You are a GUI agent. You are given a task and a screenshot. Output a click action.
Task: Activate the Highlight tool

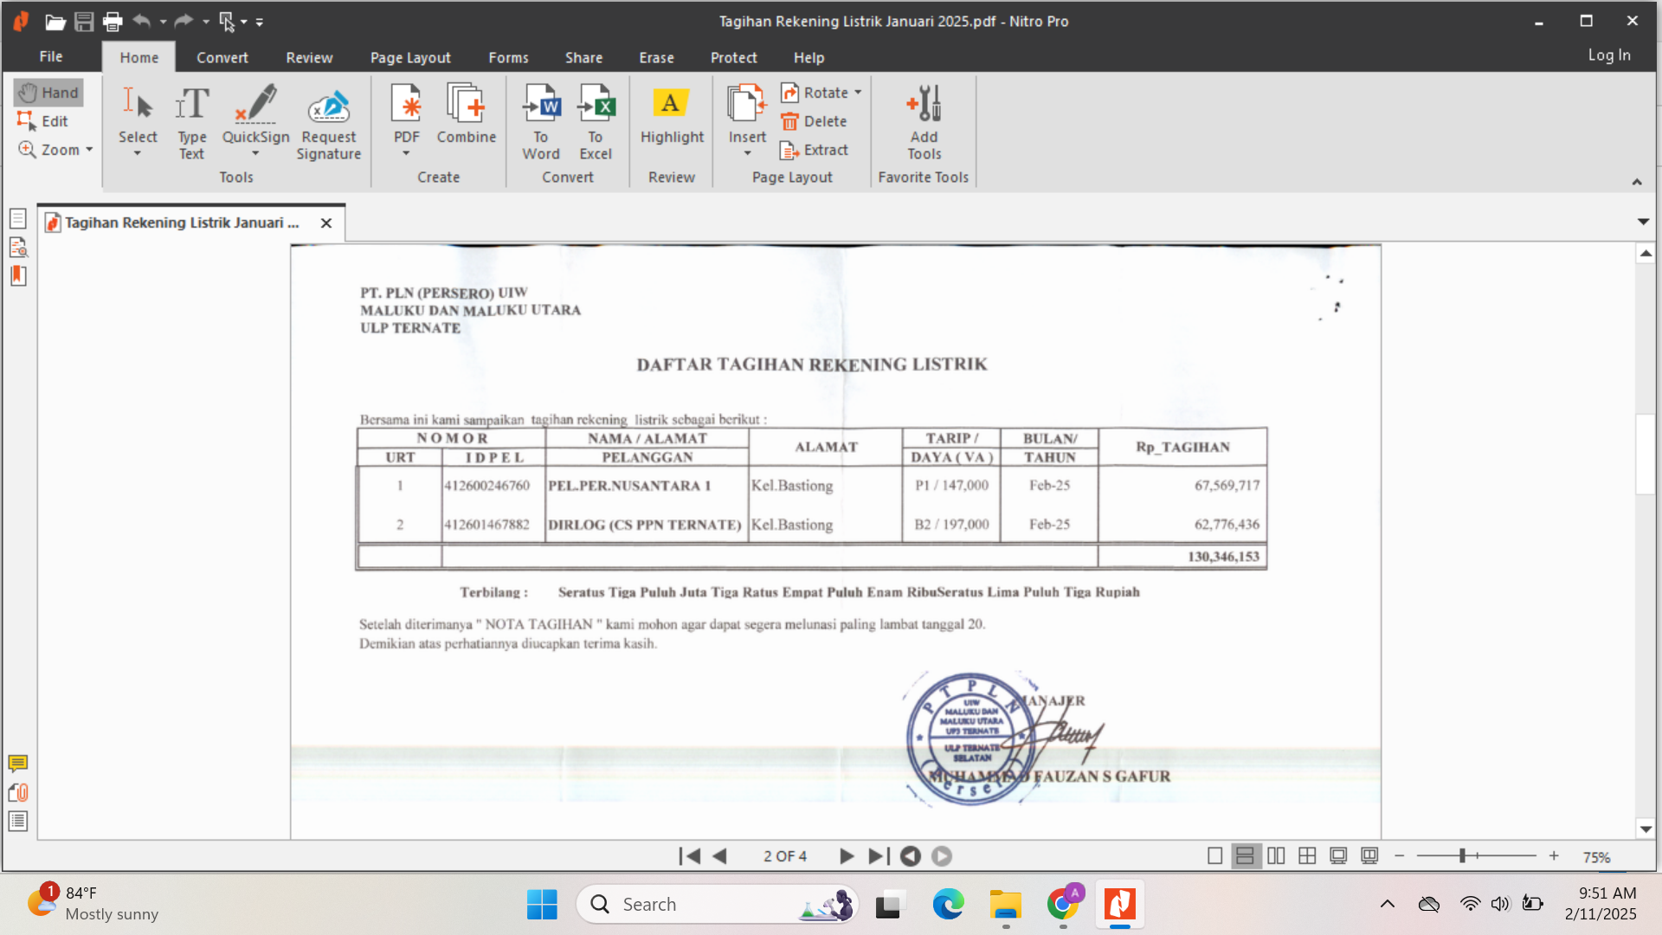(672, 114)
